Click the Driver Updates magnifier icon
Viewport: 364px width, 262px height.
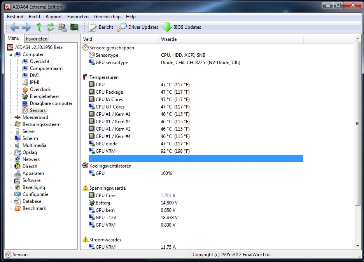click(122, 27)
